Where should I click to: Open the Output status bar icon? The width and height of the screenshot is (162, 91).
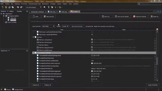click(x=5, y=89)
